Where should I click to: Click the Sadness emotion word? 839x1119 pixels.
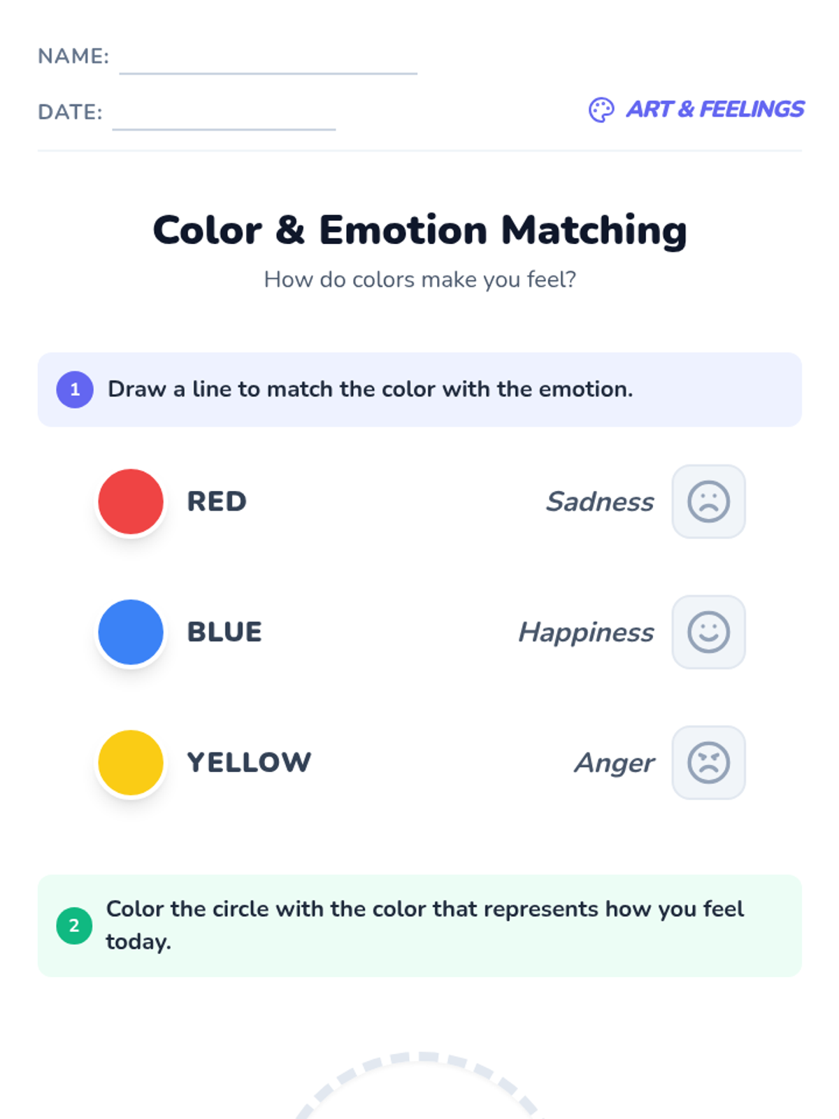pos(600,501)
